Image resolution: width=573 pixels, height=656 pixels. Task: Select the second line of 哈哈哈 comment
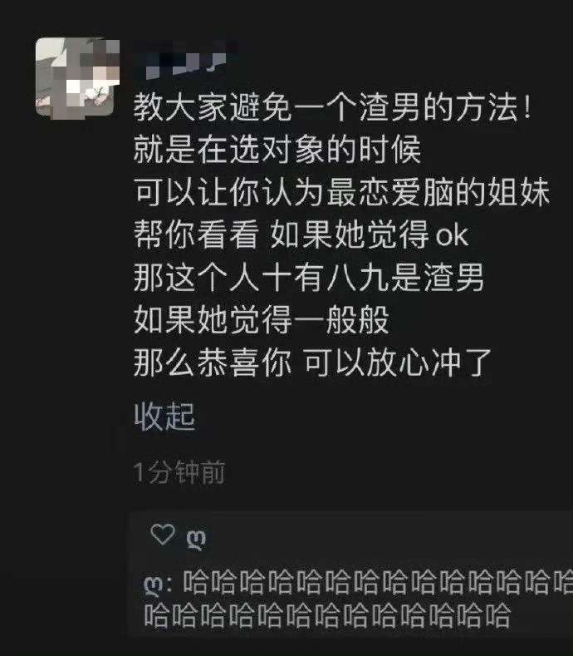(x=327, y=615)
